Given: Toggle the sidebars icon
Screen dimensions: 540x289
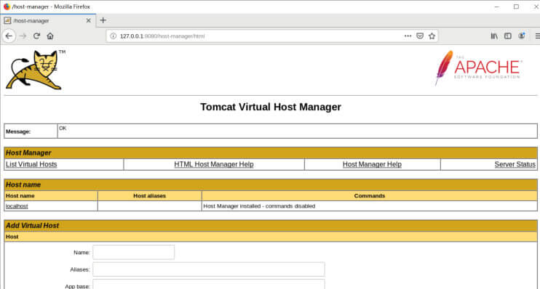Looking at the screenshot, I should (x=508, y=36).
